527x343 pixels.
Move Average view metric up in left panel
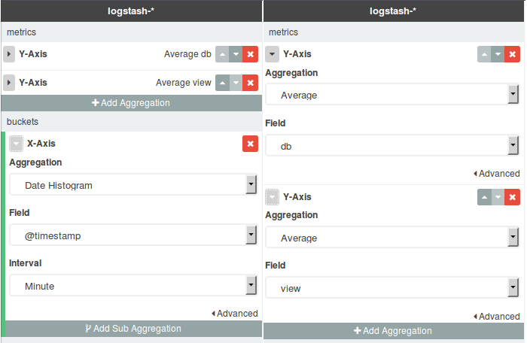click(x=224, y=83)
